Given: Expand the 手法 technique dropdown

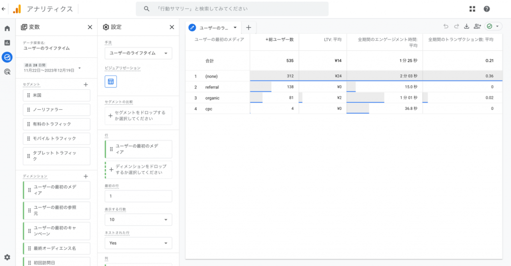Looking at the screenshot, I should [x=138, y=53].
